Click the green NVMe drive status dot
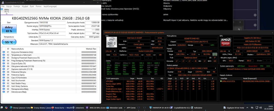Viewport: 274px width, 111px height. pos(221,81)
